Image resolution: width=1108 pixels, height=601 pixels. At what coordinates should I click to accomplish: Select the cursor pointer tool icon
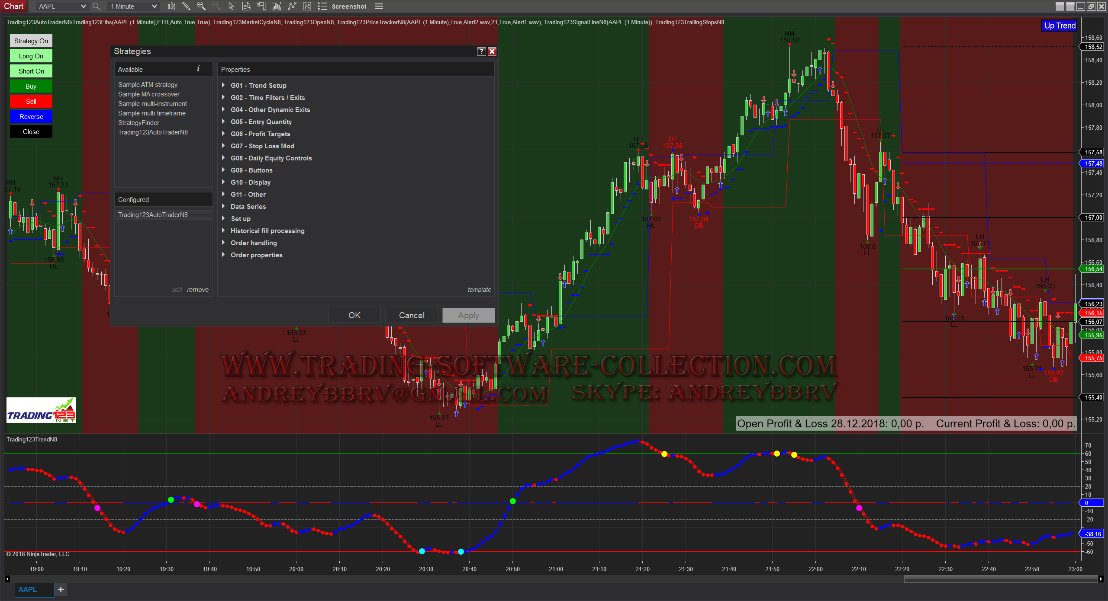[231, 6]
